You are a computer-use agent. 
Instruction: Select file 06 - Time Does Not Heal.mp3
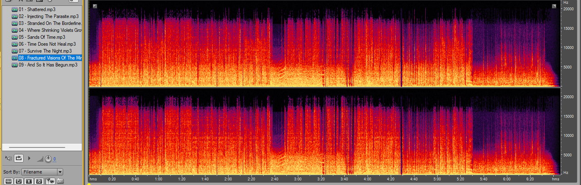point(47,44)
